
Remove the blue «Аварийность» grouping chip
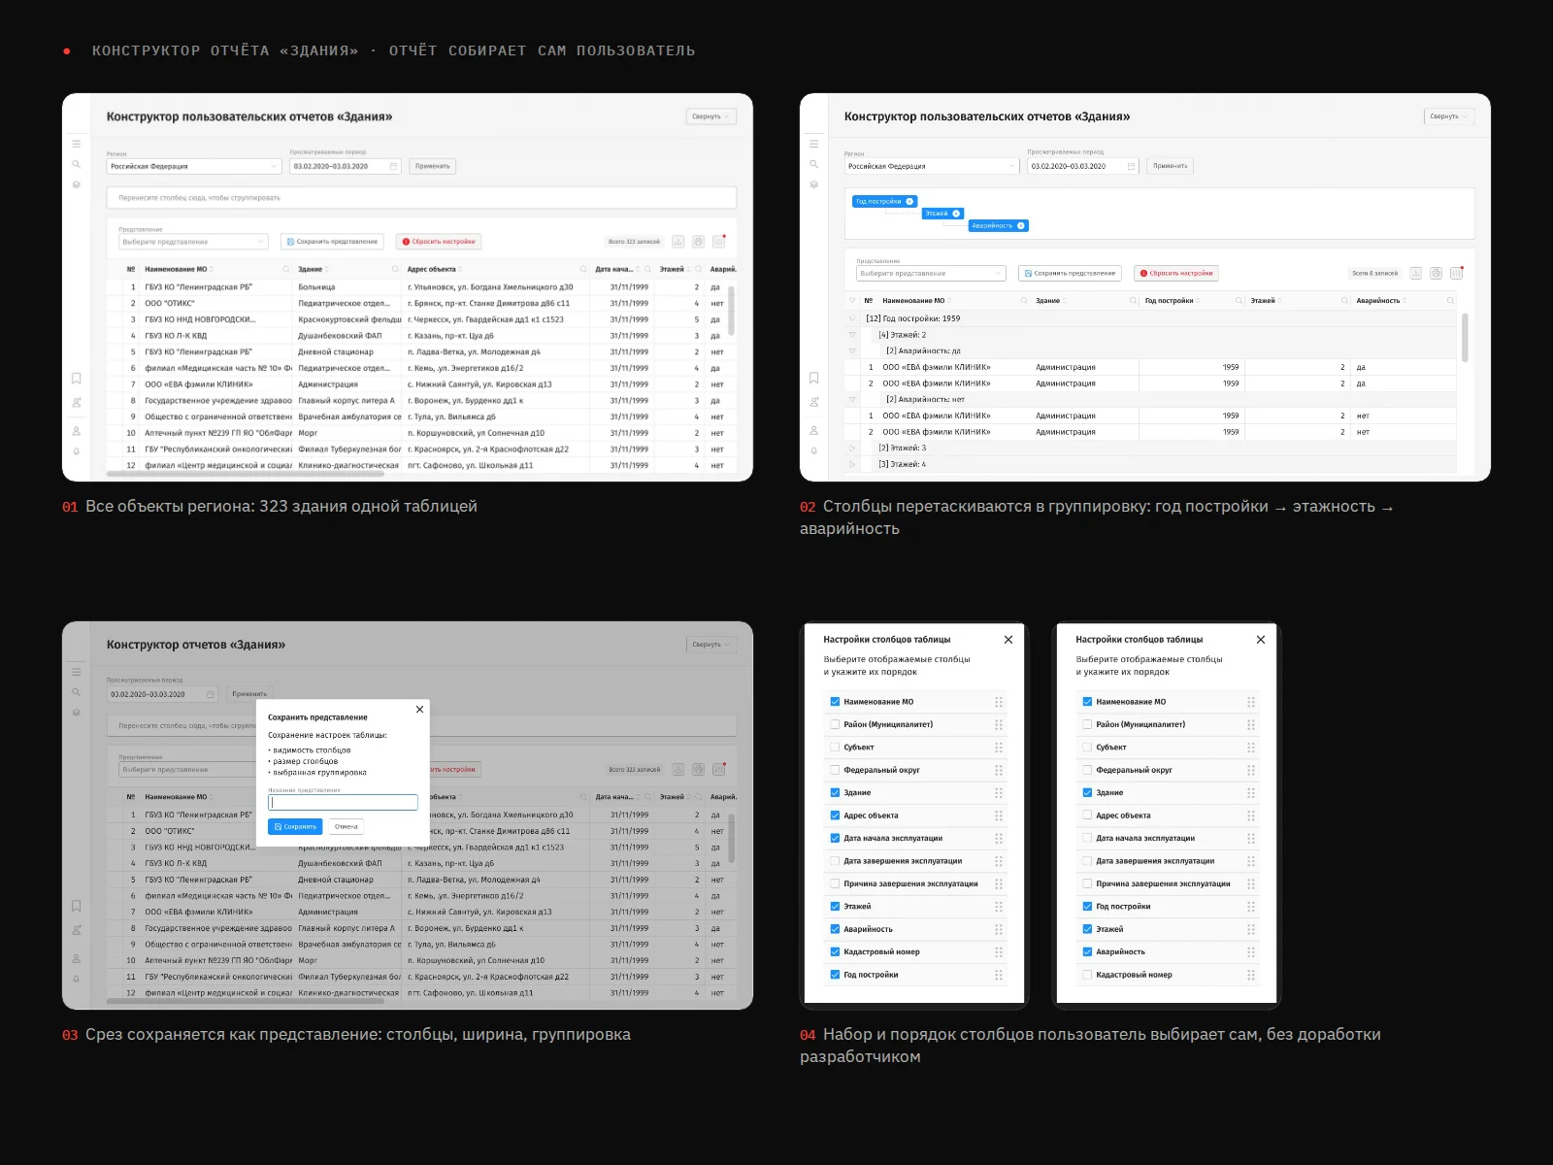(1021, 225)
